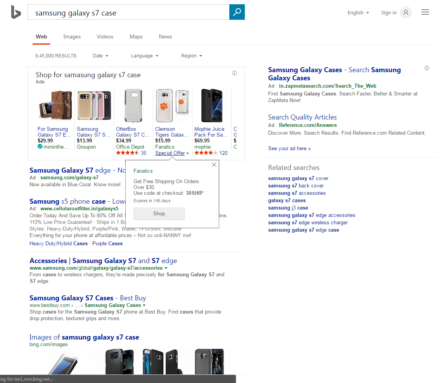
Task: Click 'See your ad here »' link
Action: tap(289, 149)
